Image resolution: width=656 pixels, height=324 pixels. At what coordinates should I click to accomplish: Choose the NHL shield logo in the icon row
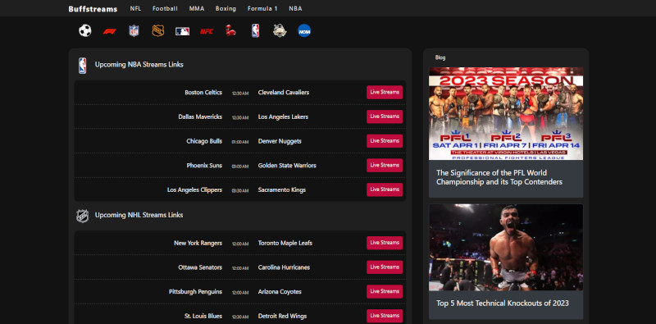pos(157,30)
